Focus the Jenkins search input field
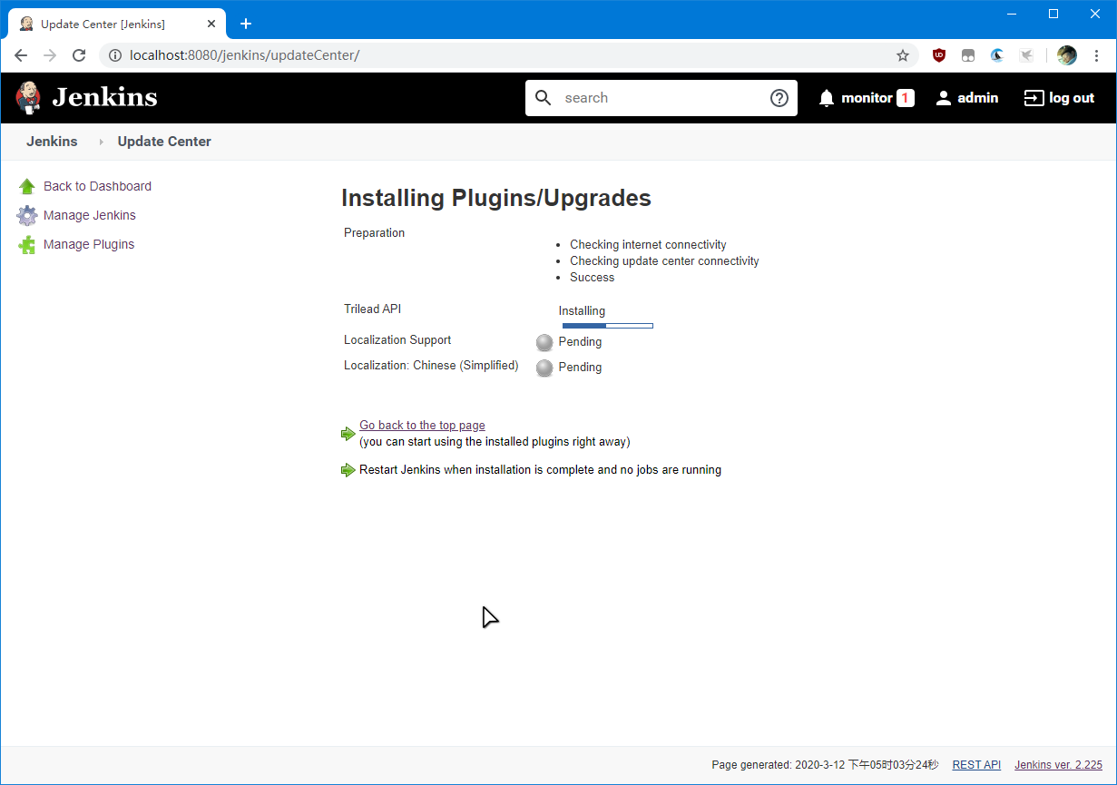This screenshot has height=785, width=1117. tap(662, 98)
